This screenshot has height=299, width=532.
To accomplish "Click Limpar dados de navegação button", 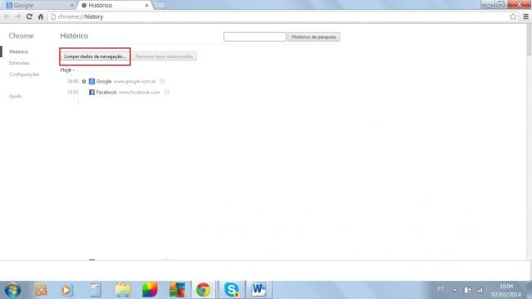I will (x=95, y=57).
